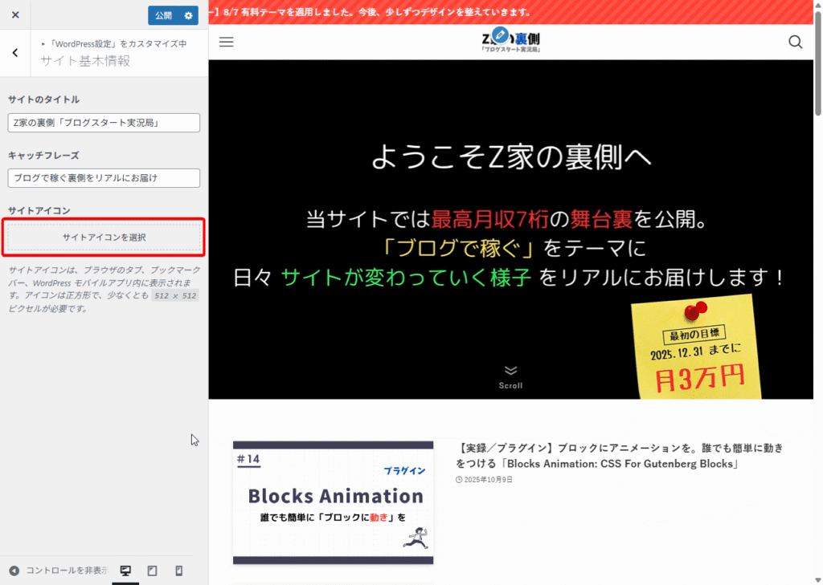Open the Blocks Animation post title link
The height and width of the screenshot is (585, 823).
[x=619, y=456]
